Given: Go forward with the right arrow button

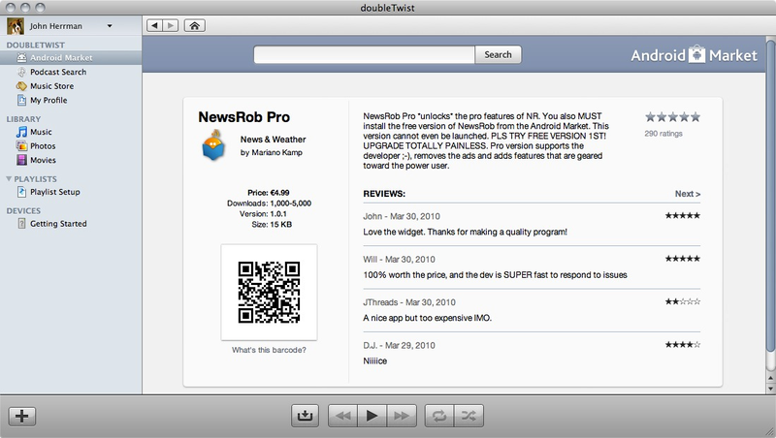Looking at the screenshot, I should (x=171, y=26).
